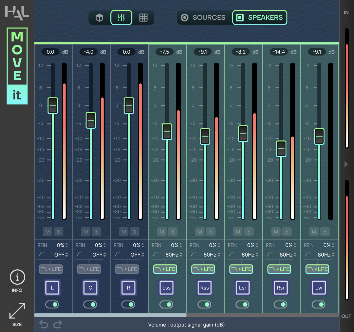Open the 3D cube view

tap(99, 18)
